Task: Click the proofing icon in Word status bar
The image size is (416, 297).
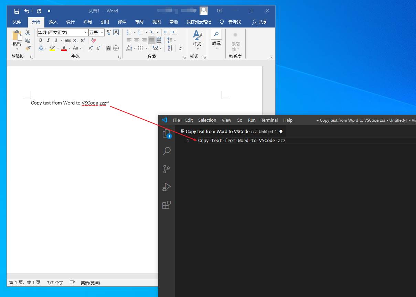Action: 72,283
